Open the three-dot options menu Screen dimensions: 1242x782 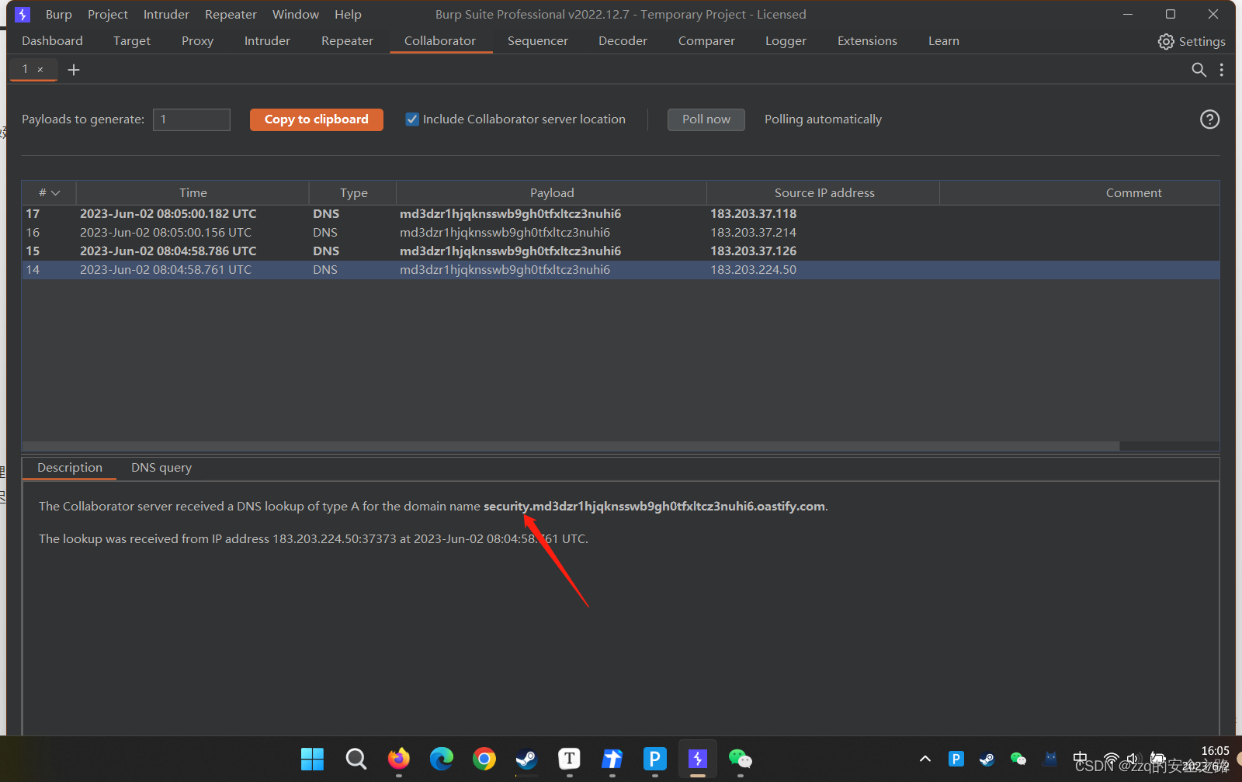[1222, 70]
